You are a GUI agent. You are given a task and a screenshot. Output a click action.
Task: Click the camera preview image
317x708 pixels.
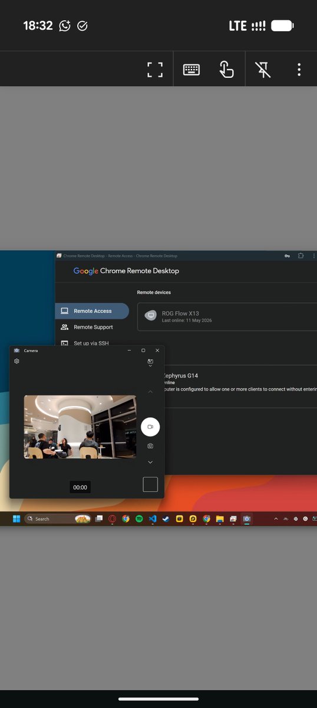click(80, 427)
